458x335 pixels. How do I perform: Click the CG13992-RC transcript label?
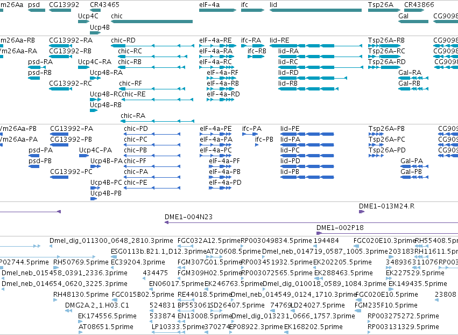[x=71, y=83]
